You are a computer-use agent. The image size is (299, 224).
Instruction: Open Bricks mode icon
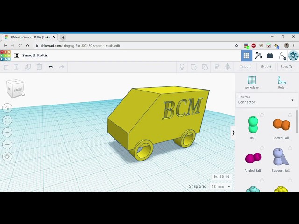point(270,56)
